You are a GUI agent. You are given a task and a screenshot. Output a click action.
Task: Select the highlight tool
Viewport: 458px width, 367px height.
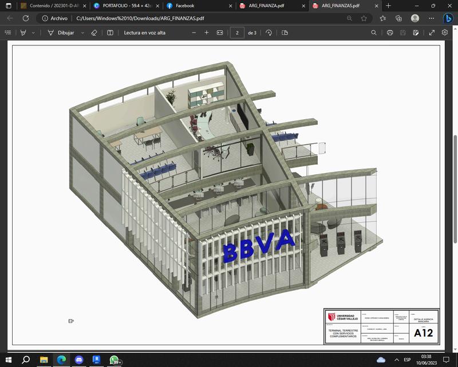[x=23, y=33]
